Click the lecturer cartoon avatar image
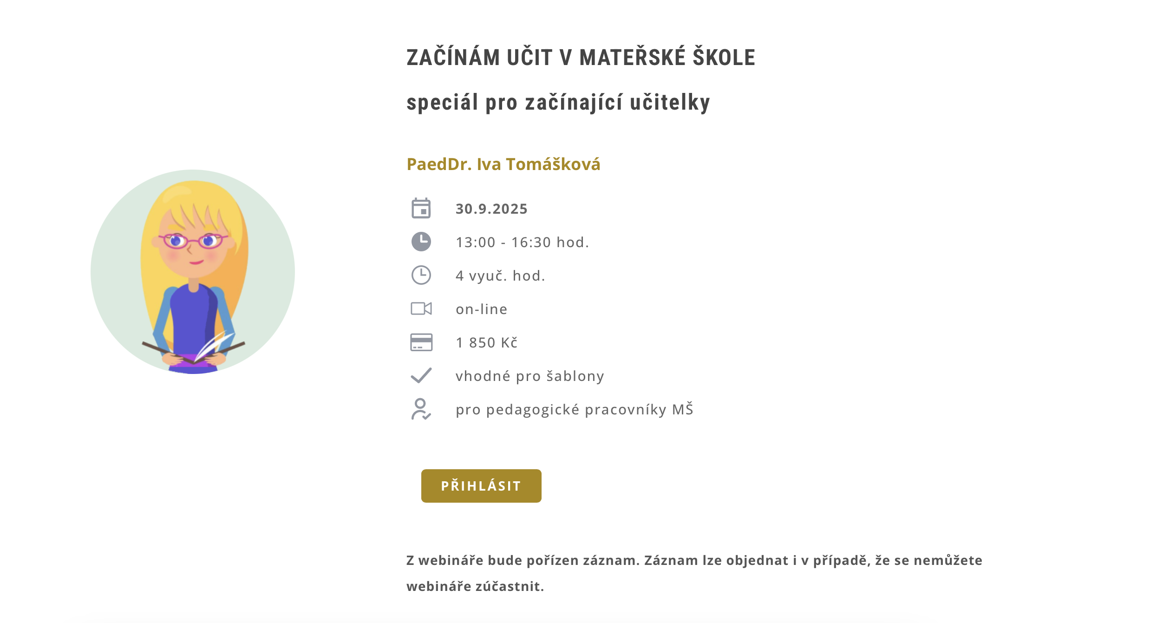The width and height of the screenshot is (1157, 623). tap(193, 272)
